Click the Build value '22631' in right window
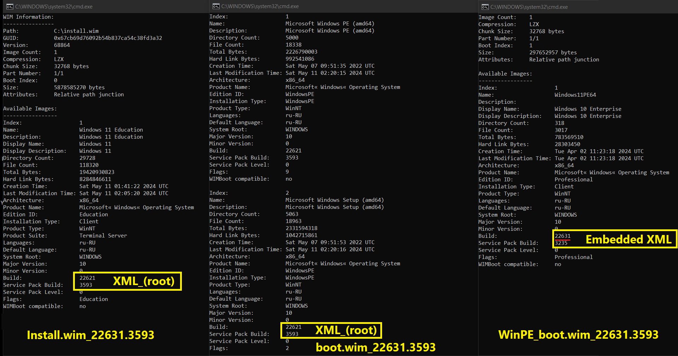This screenshot has width=678, height=356. point(563,236)
